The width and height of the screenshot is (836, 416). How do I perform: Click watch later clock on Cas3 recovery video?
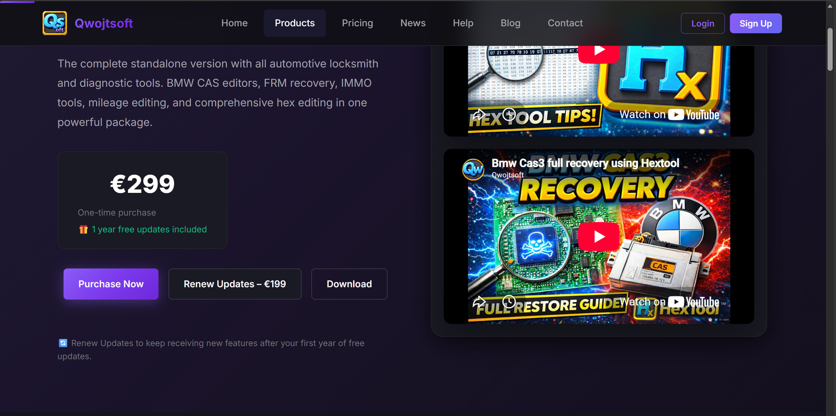pyautogui.click(x=509, y=302)
